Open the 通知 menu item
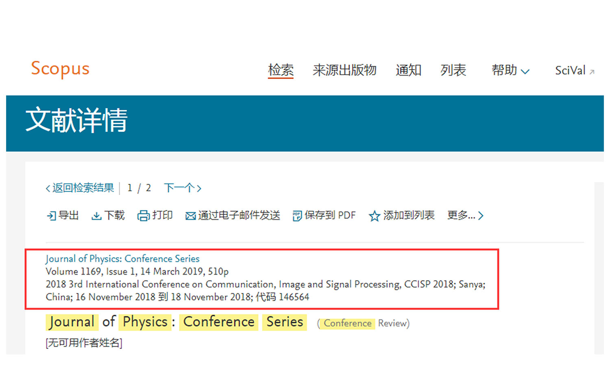Image resolution: width=610 pixels, height=392 pixels. 408,70
